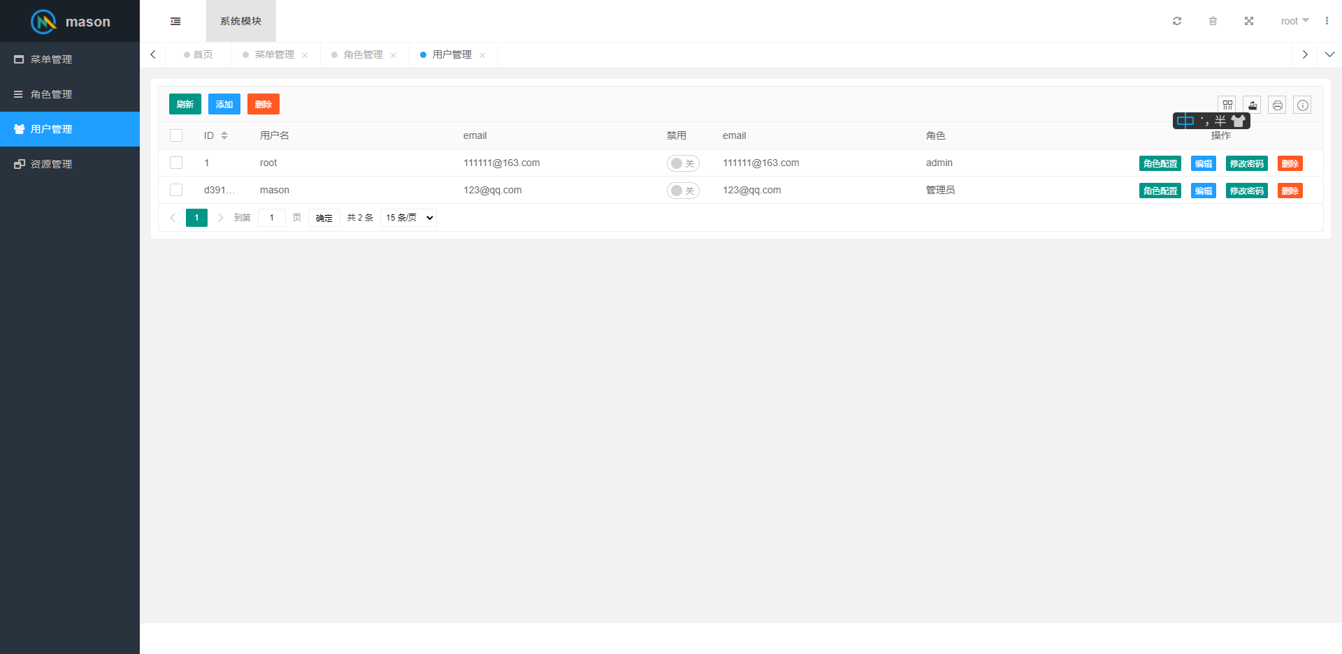Click the 添加 button to add a user
The image size is (1342, 654).
224,104
